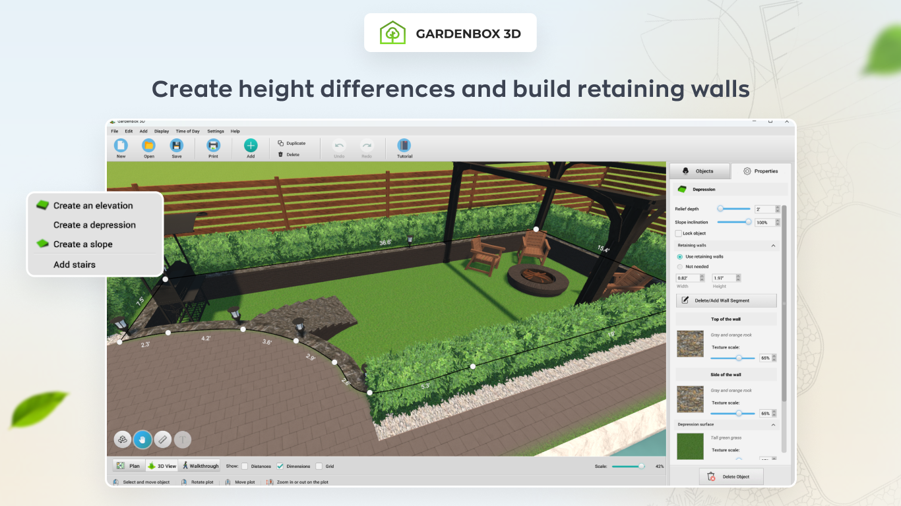Click the Delete/Add Wall Segment button

click(x=726, y=300)
